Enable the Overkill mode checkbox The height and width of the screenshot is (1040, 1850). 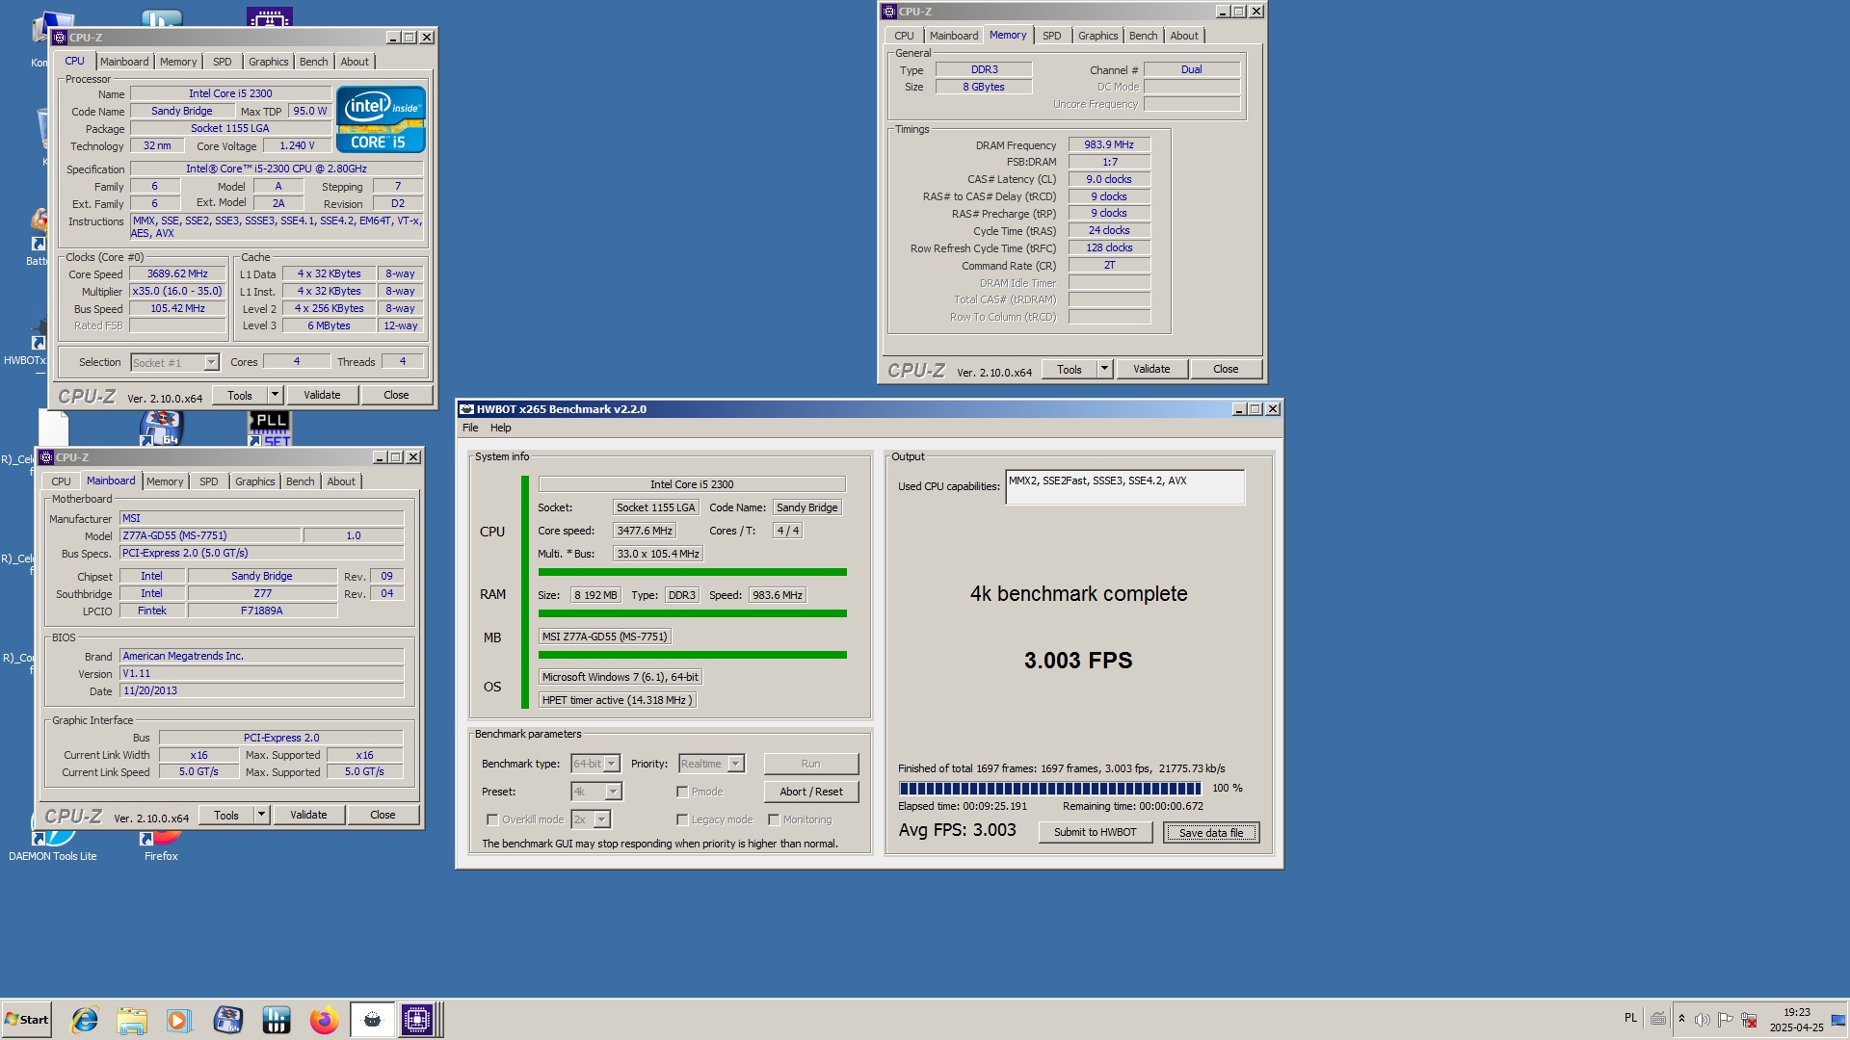pos(492,819)
